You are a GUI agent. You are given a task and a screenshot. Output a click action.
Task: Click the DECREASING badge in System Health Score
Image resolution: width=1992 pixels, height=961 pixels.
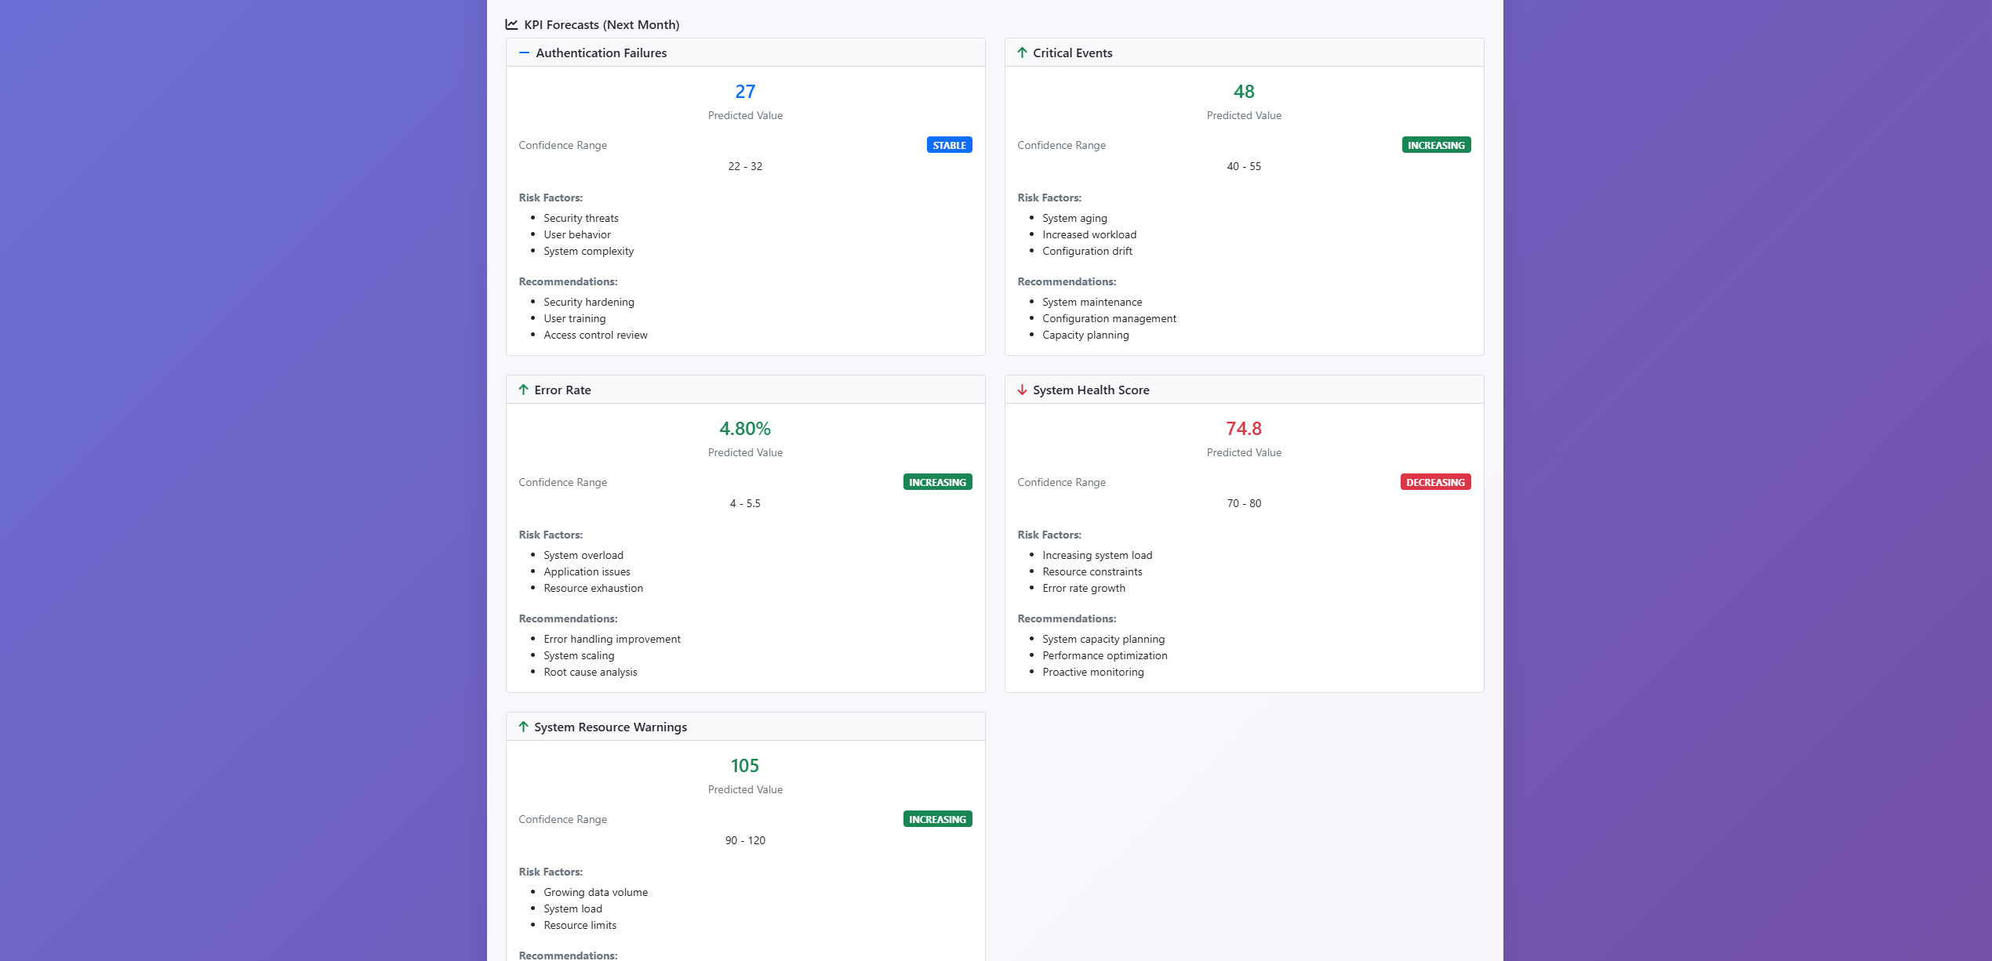(1434, 482)
